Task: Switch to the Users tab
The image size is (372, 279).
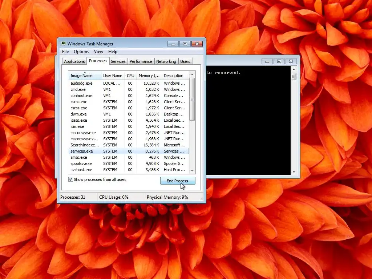Action: point(185,61)
